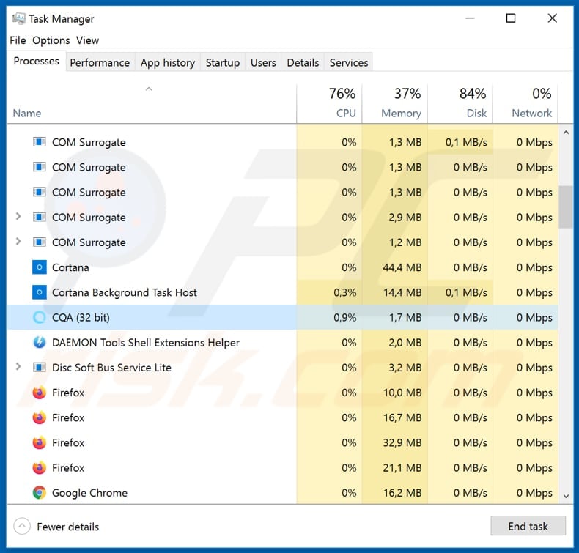
Task: Click the DAEMON Tools Shell Extensions Helper icon
Action: coord(39,343)
